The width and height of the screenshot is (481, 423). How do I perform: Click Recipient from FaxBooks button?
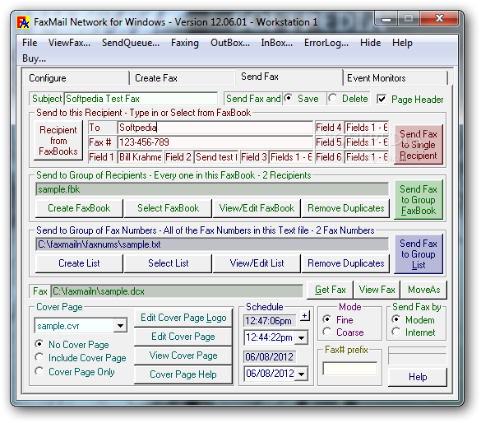58,141
